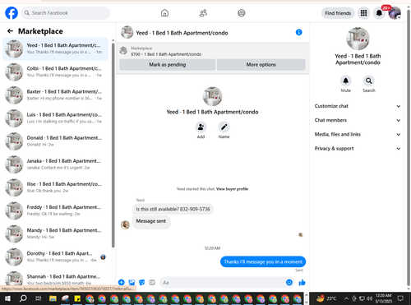Image resolution: width=411 pixels, height=305 pixels.
Task: Click the message 'Is this still available? 832-909-5736'
Action: (x=173, y=209)
